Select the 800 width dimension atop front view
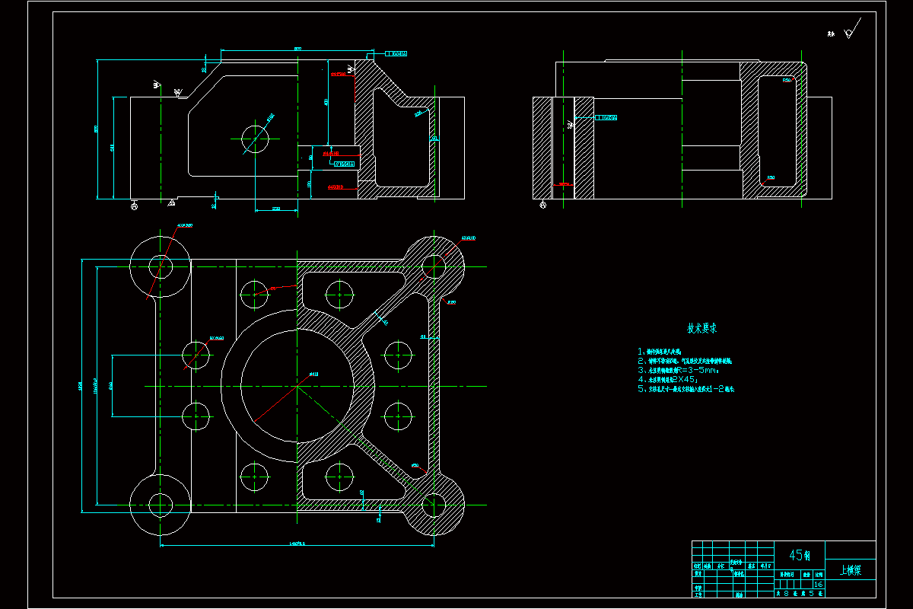 pos(297,49)
